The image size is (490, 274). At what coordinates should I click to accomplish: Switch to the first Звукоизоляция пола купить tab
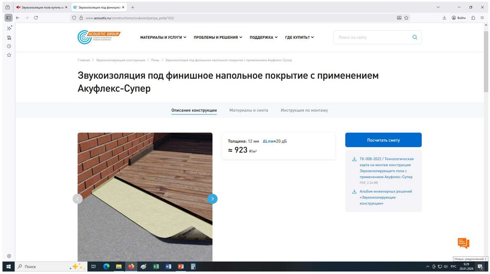tap(42, 7)
